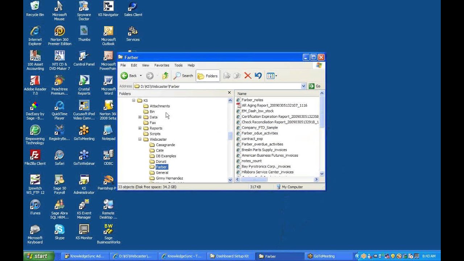Click the Forward arrow toolbar icon
Image resolution: width=464 pixels, height=261 pixels.
click(x=150, y=76)
